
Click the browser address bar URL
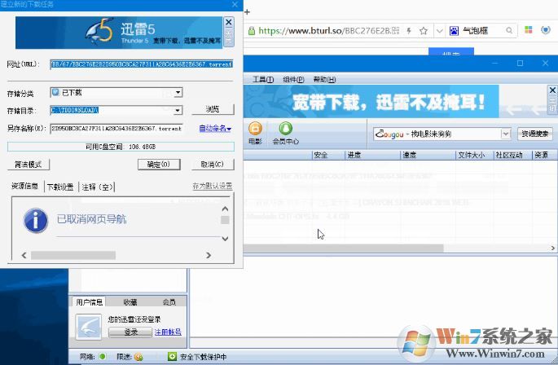[329, 31]
